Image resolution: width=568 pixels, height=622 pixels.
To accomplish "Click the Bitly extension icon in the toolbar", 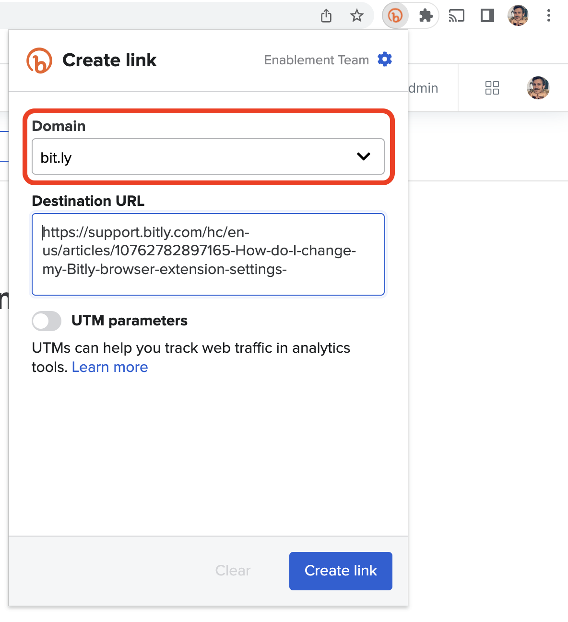I will (394, 15).
